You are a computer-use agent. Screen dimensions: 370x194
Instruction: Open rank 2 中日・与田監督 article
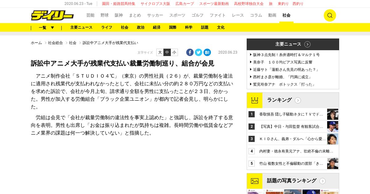[x=291, y=127]
